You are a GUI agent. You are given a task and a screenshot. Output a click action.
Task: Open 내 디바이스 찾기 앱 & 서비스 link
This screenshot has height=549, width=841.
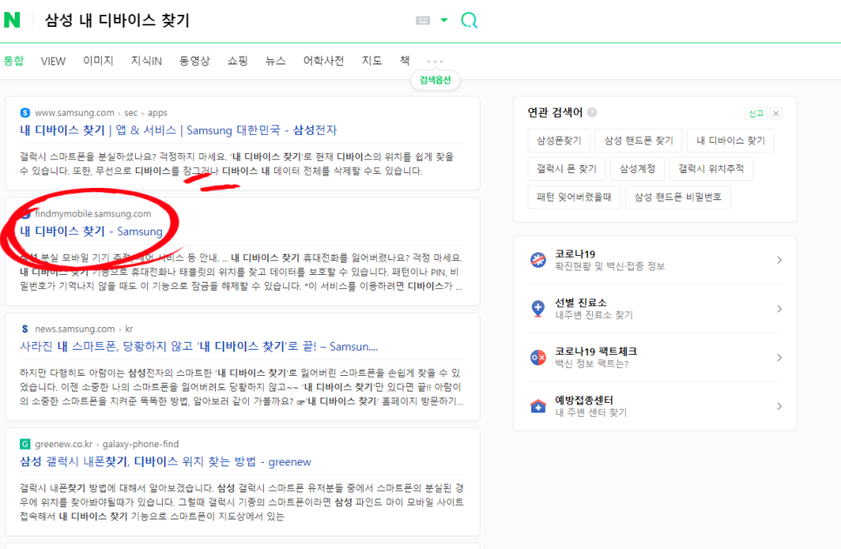tap(178, 130)
